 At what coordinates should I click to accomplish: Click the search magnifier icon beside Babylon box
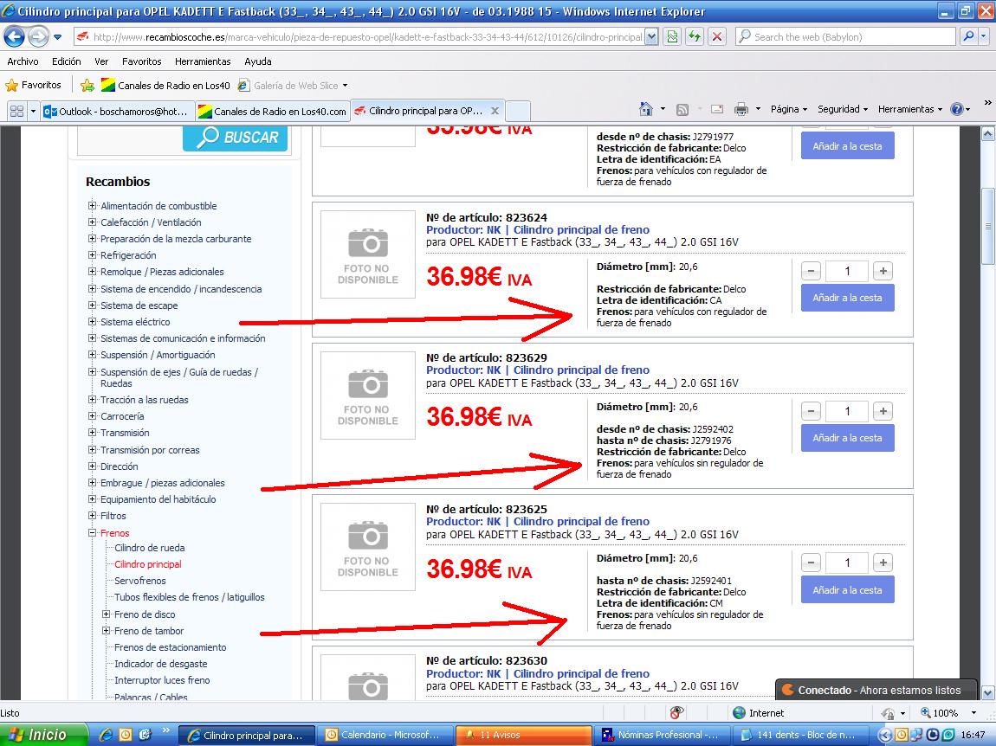click(968, 37)
